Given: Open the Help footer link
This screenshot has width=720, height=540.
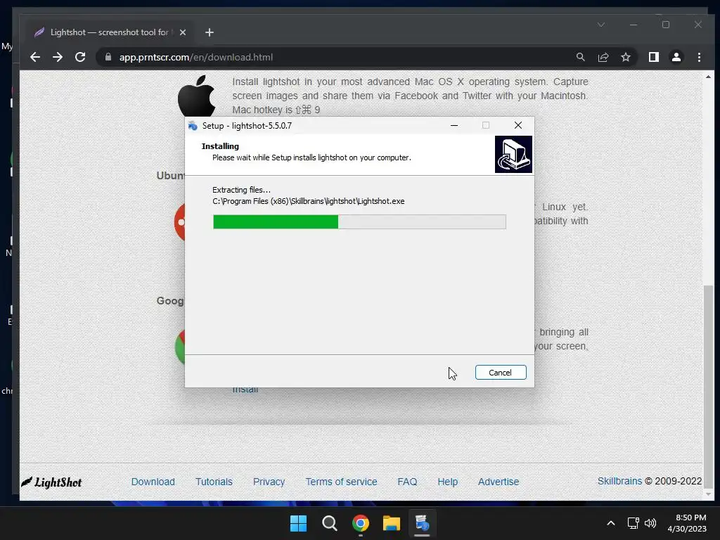Looking at the screenshot, I should point(448,482).
